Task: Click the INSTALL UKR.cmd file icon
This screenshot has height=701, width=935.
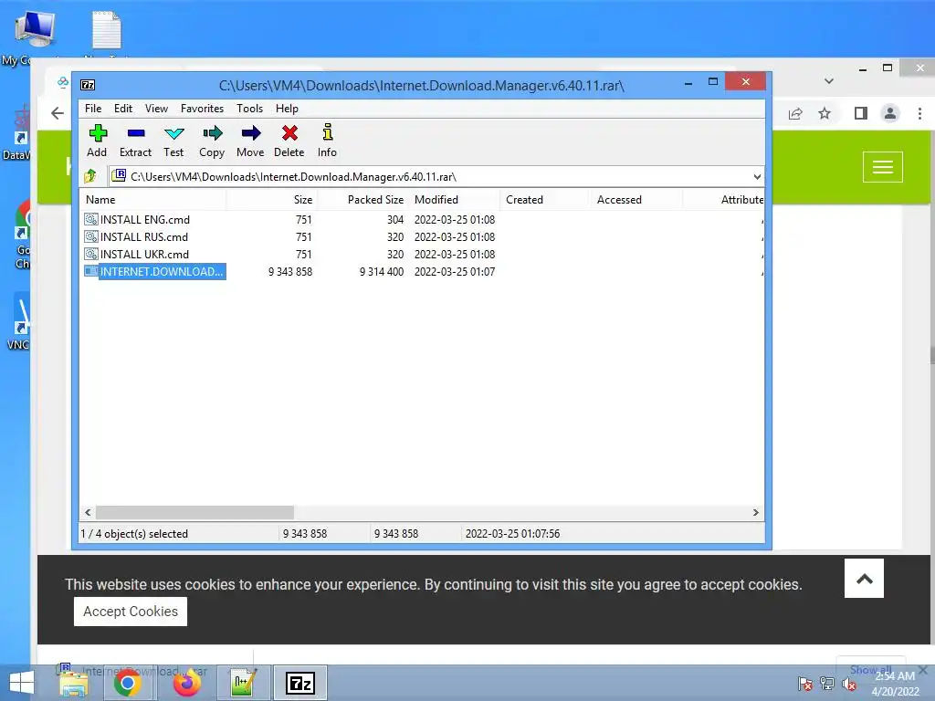Action: point(90,254)
